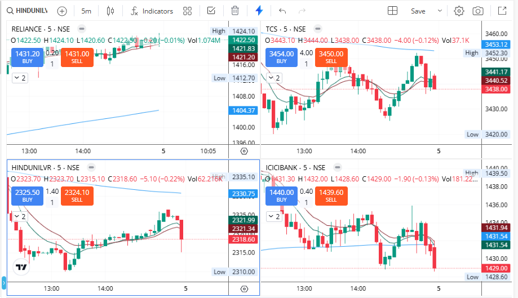Click the Save button
Screen dimensions: 518x298
418,11
